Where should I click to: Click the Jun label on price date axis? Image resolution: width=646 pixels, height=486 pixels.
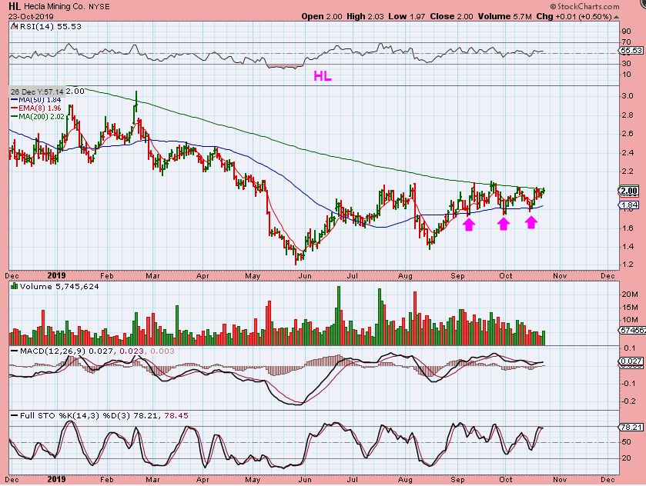click(305, 276)
